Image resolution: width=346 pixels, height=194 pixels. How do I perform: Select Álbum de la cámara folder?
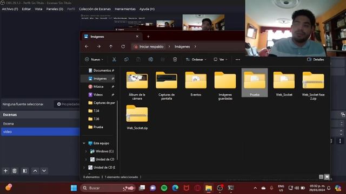137,86
